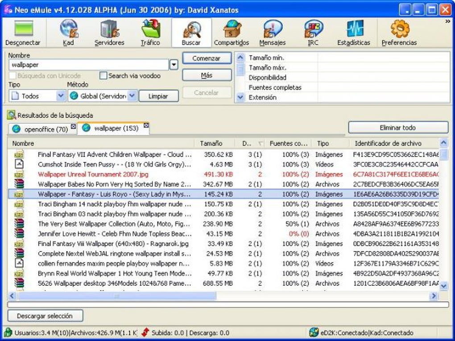This screenshot has height=341, width=455.
Task: Click the search progress bar
Action: click(x=228, y=305)
